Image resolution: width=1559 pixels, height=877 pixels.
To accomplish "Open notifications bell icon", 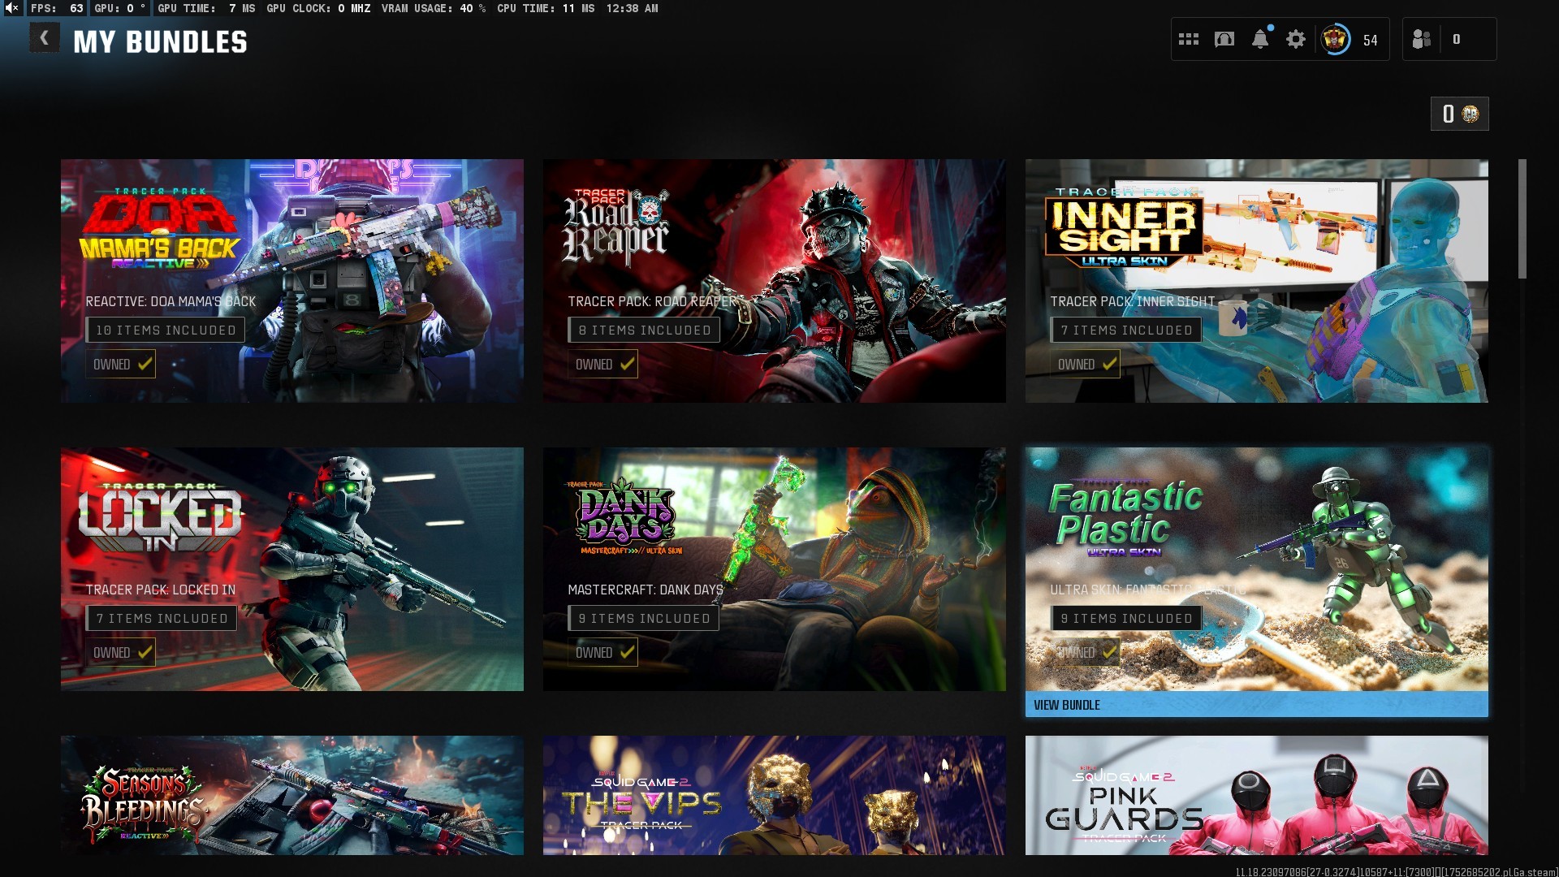I will click(1260, 39).
